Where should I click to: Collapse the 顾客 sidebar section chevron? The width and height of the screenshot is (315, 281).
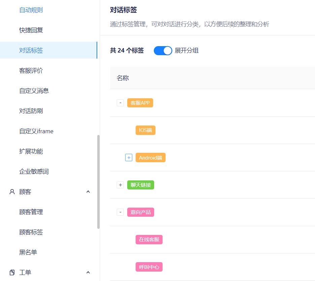pos(88,191)
